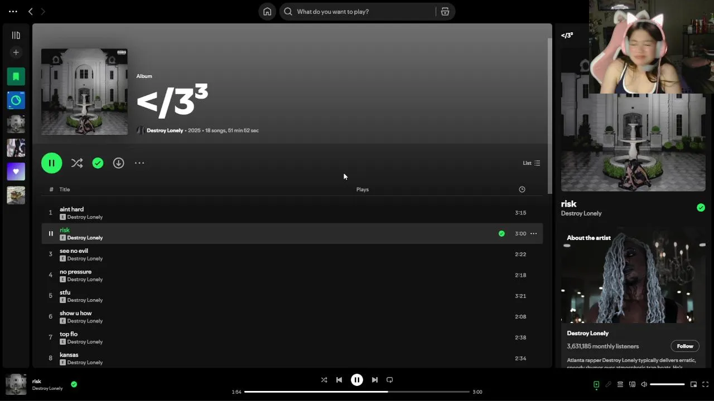Image resolution: width=714 pixels, height=401 pixels.
Task: Mute audio with the speaker icon
Action: [644, 384]
